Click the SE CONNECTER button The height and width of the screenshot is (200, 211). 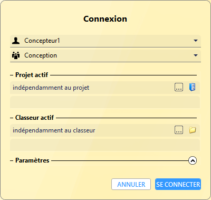[178, 184]
